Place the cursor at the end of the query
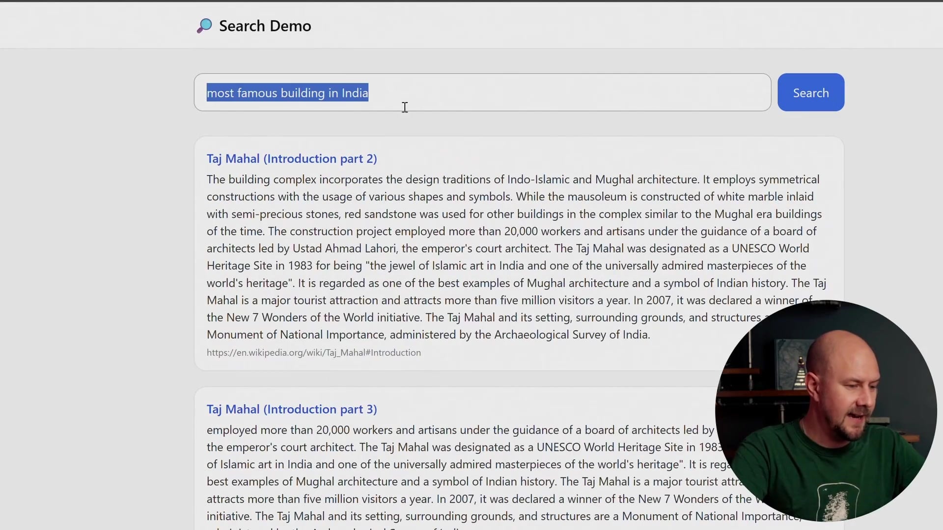This screenshot has width=943, height=530. [x=367, y=93]
